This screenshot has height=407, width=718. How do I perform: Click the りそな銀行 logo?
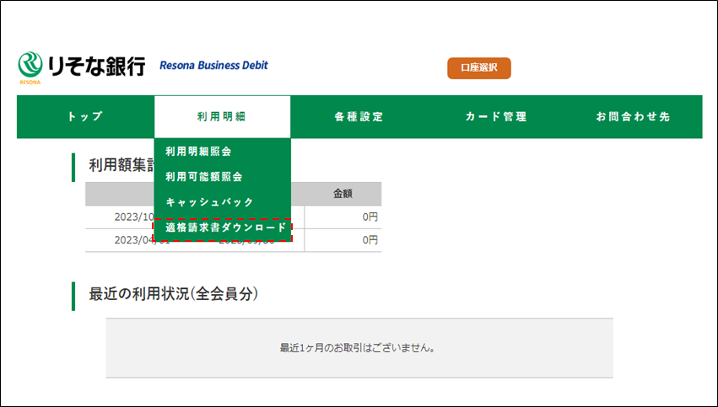coord(82,67)
